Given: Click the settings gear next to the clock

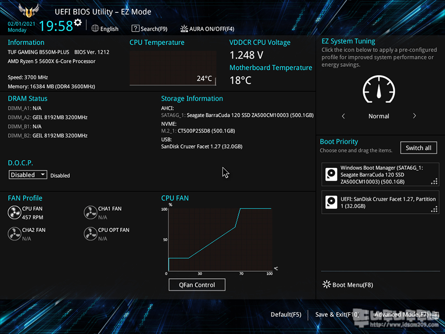Looking at the screenshot, I should (x=78, y=22).
